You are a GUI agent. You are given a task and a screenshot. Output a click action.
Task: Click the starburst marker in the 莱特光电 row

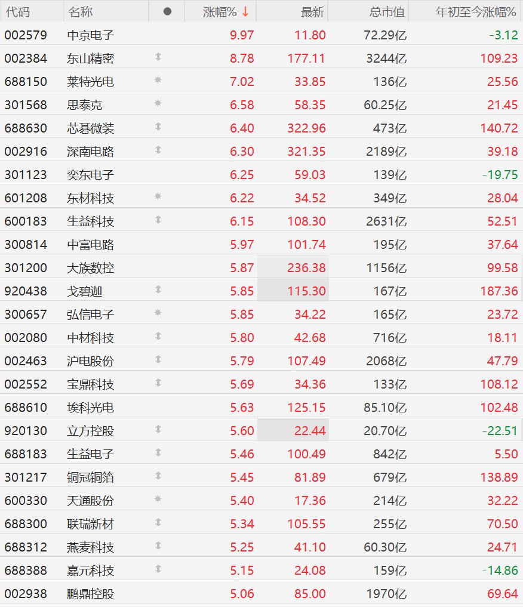[x=158, y=81]
